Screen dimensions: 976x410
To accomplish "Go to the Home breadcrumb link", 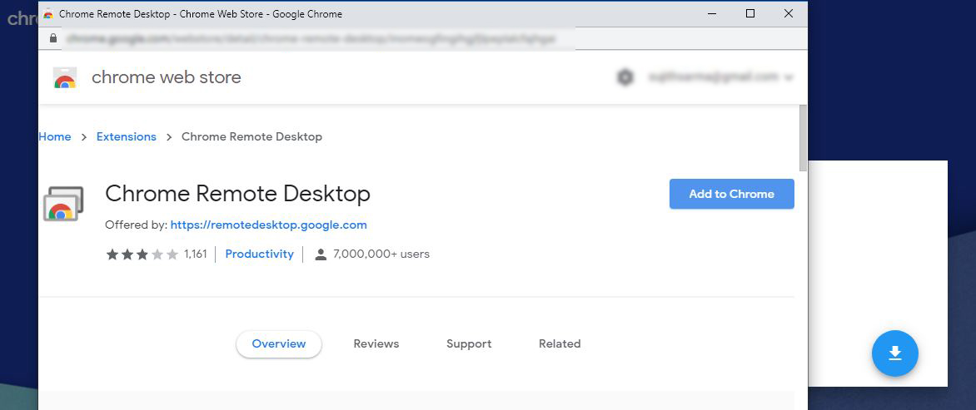I will pos(55,136).
